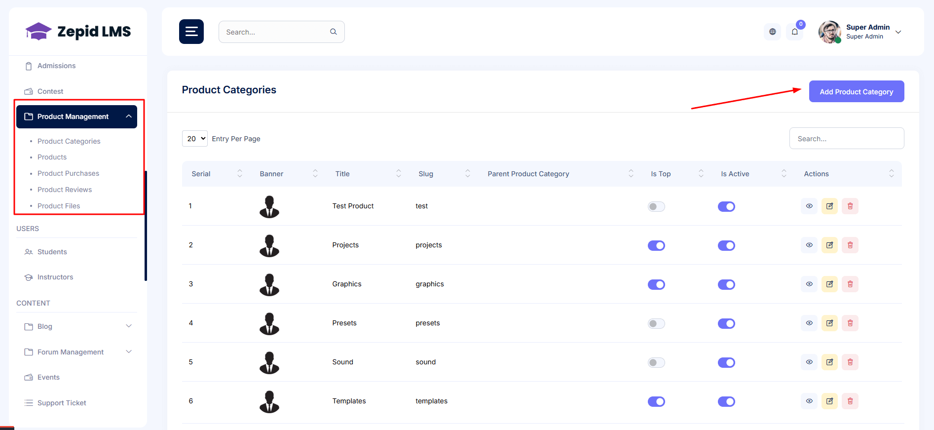This screenshot has width=934, height=430.
Task: Delete the Sound category
Action: [x=850, y=362]
